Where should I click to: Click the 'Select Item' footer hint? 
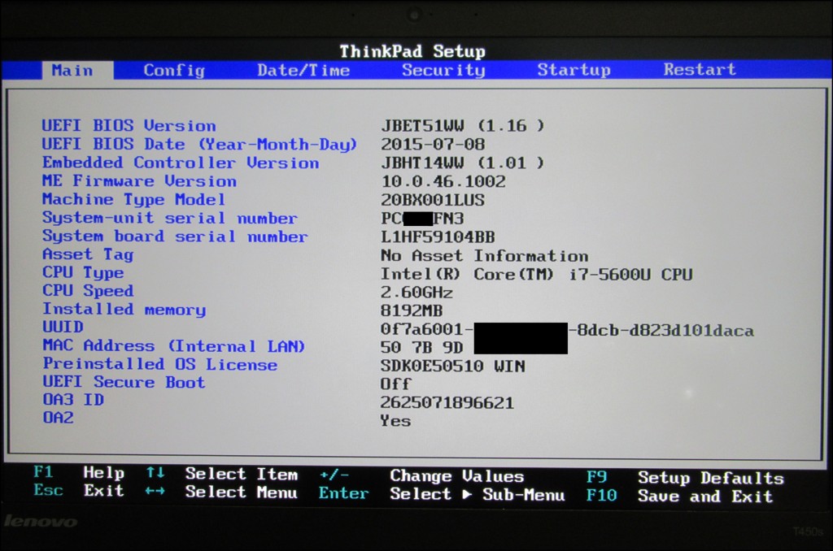[x=241, y=474]
